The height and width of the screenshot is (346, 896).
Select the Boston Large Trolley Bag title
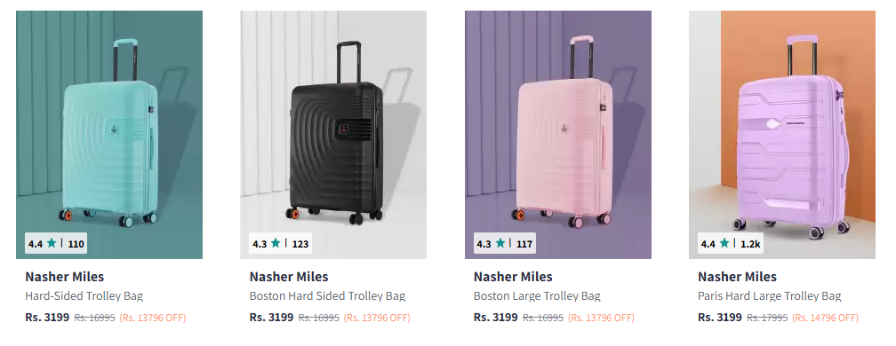pyautogui.click(x=537, y=296)
